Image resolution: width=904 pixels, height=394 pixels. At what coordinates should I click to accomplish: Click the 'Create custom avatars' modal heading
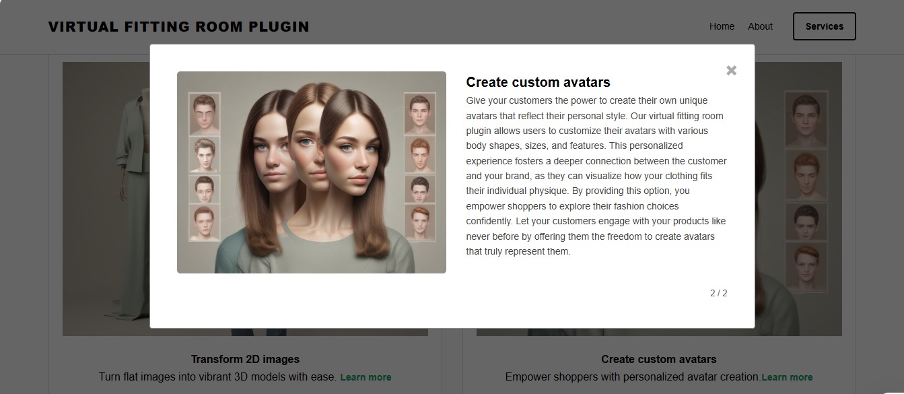[538, 82]
